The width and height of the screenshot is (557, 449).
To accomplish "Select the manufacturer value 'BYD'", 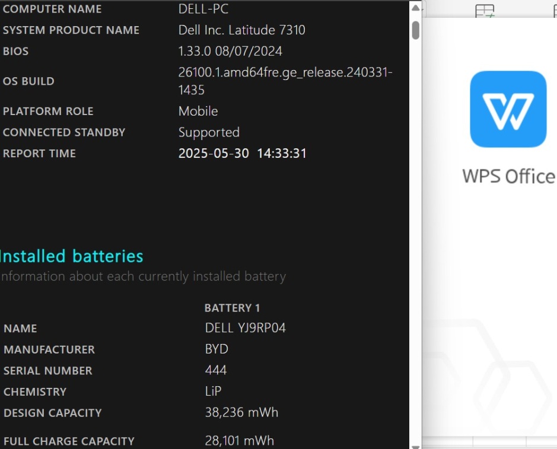I will (x=217, y=349).
